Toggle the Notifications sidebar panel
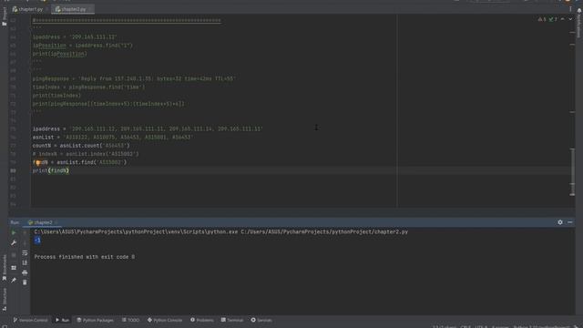This screenshot has width=583, height=328. [x=579, y=22]
